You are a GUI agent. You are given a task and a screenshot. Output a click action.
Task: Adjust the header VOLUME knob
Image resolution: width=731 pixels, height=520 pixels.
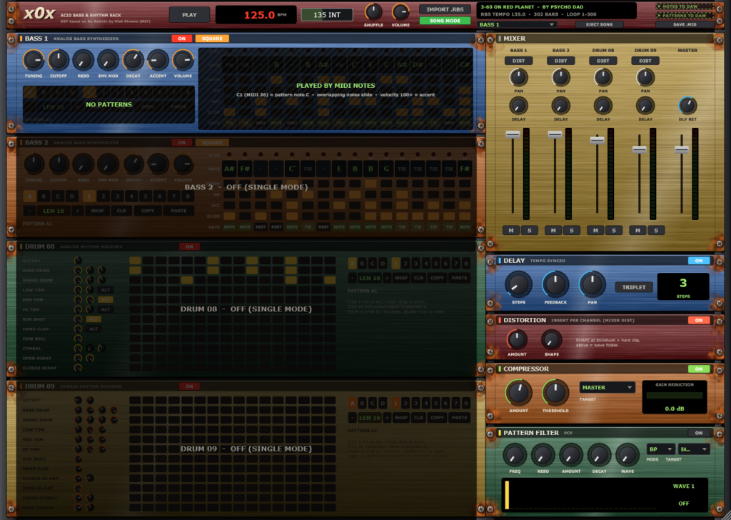(x=400, y=12)
